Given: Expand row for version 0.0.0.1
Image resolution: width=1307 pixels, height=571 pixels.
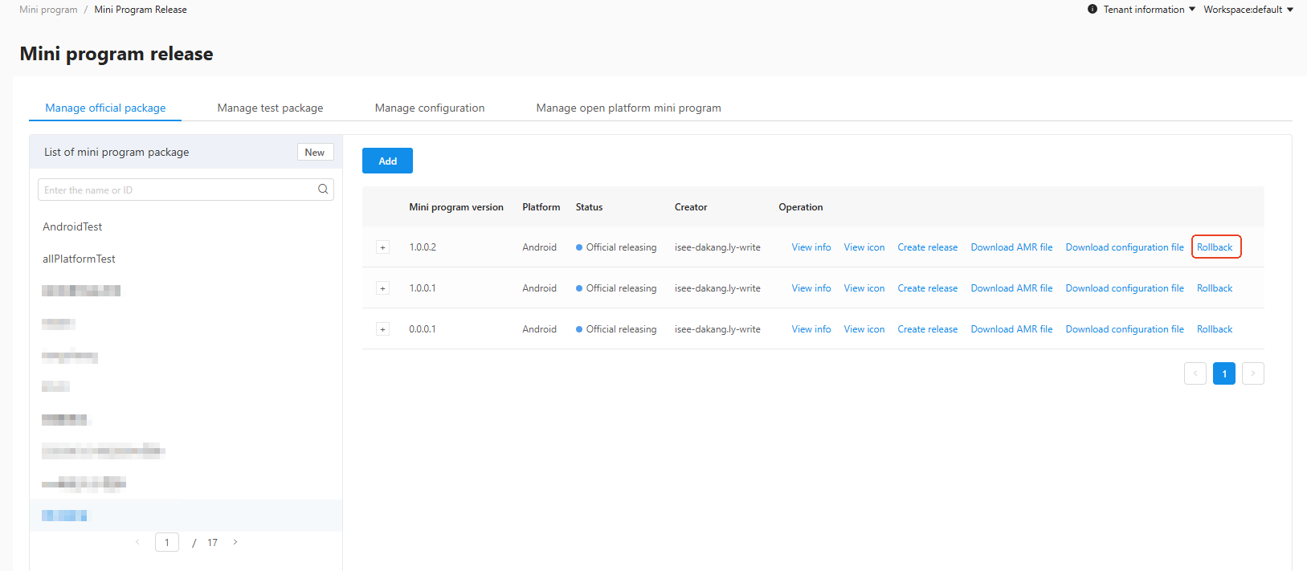Looking at the screenshot, I should click(x=383, y=329).
